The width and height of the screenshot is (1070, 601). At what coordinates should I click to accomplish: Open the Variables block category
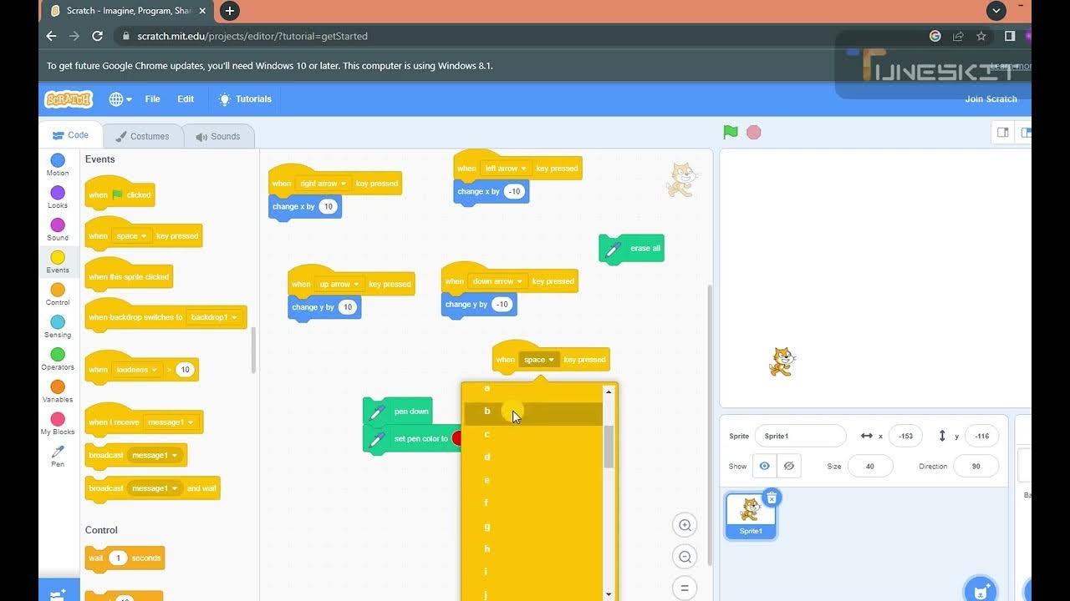58,391
